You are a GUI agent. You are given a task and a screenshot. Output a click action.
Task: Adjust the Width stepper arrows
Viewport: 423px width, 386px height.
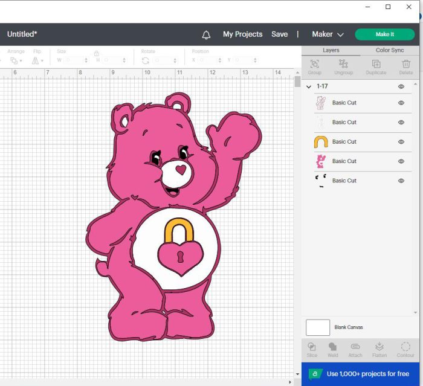point(86,60)
